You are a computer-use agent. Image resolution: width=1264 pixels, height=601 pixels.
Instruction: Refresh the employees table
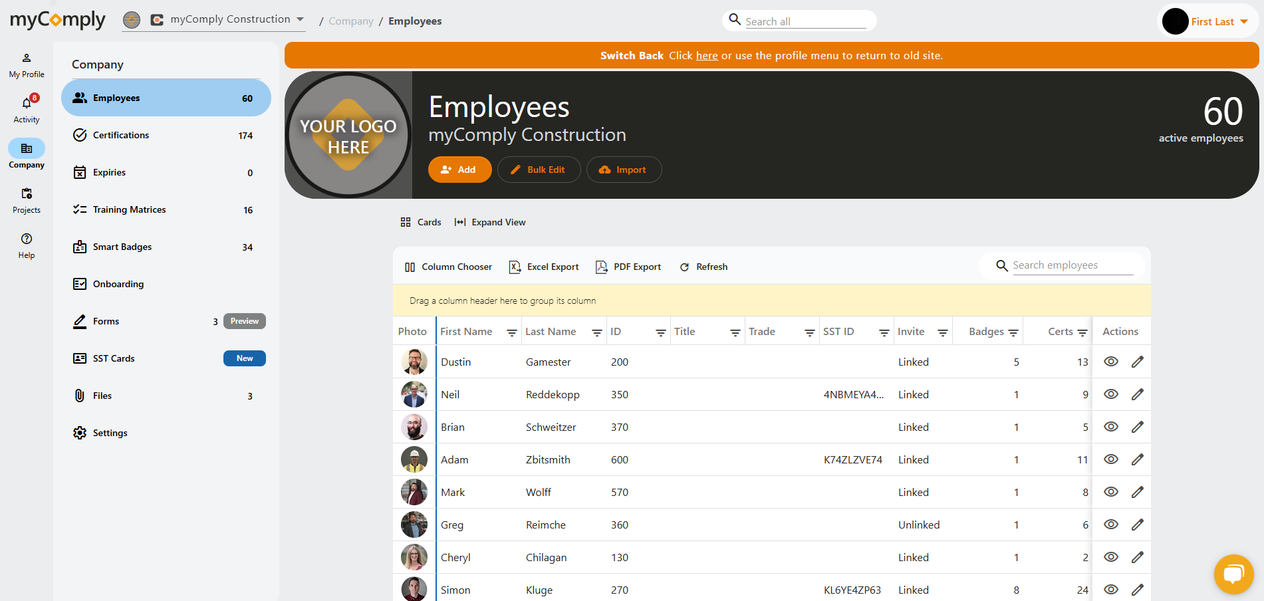click(x=703, y=267)
